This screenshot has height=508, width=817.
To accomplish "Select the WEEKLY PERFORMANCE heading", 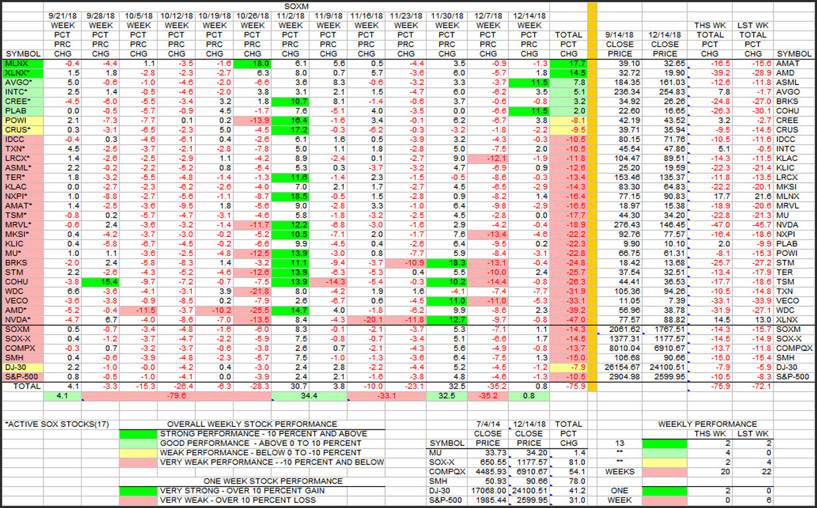I will click(708, 424).
